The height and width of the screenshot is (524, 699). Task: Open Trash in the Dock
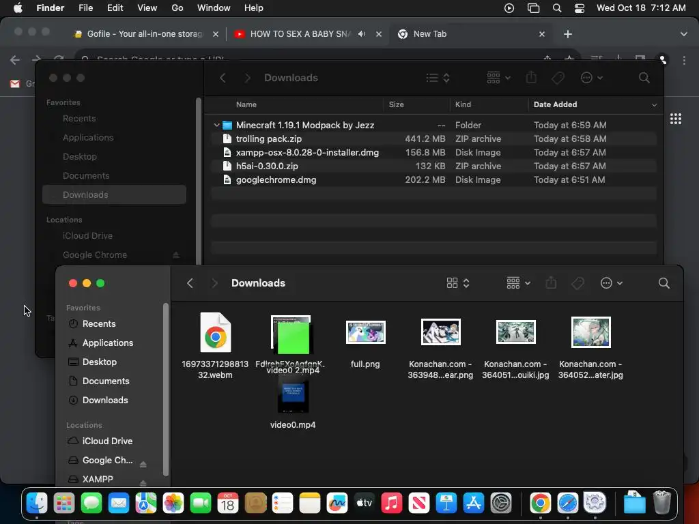pos(662,502)
